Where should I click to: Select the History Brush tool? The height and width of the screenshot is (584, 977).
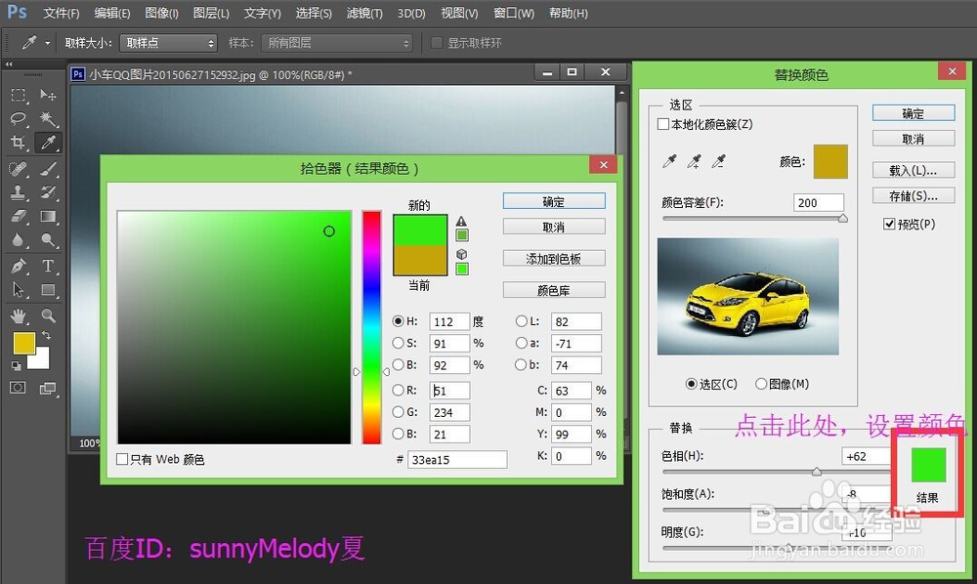(48, 192)
